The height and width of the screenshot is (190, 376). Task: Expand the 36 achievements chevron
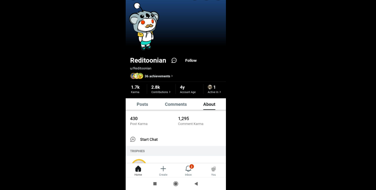[x=172, y=76]
